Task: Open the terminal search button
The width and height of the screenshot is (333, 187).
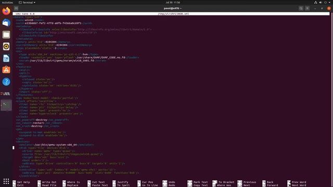Action: [301, 8]
